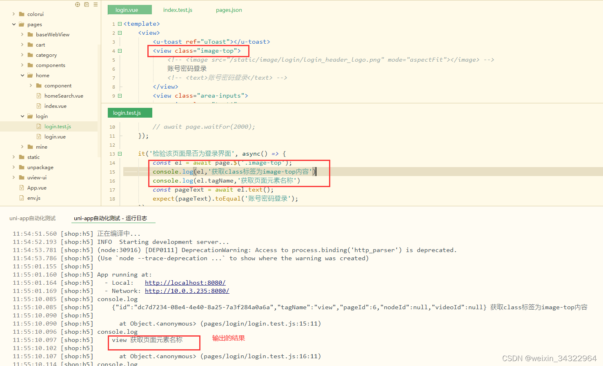The width and height of the screenshot is (603, 366).
Task: Expand the baseWebView folder chevron
Action: (22, 34)
